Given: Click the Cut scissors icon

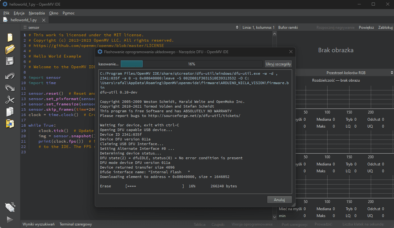Looking at the screenshot, I should tap(10, 100).
